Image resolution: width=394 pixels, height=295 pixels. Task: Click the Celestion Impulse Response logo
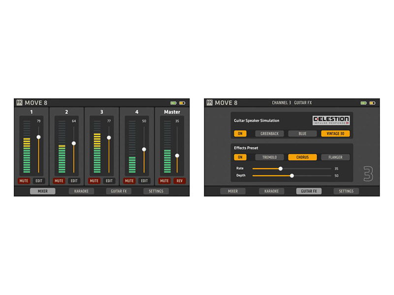331,120
